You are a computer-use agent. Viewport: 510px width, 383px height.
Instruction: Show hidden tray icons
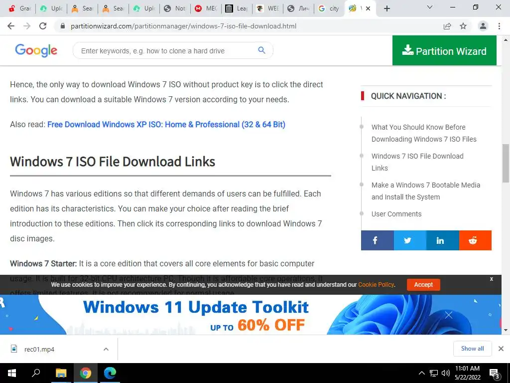click(x=421, y=373)
